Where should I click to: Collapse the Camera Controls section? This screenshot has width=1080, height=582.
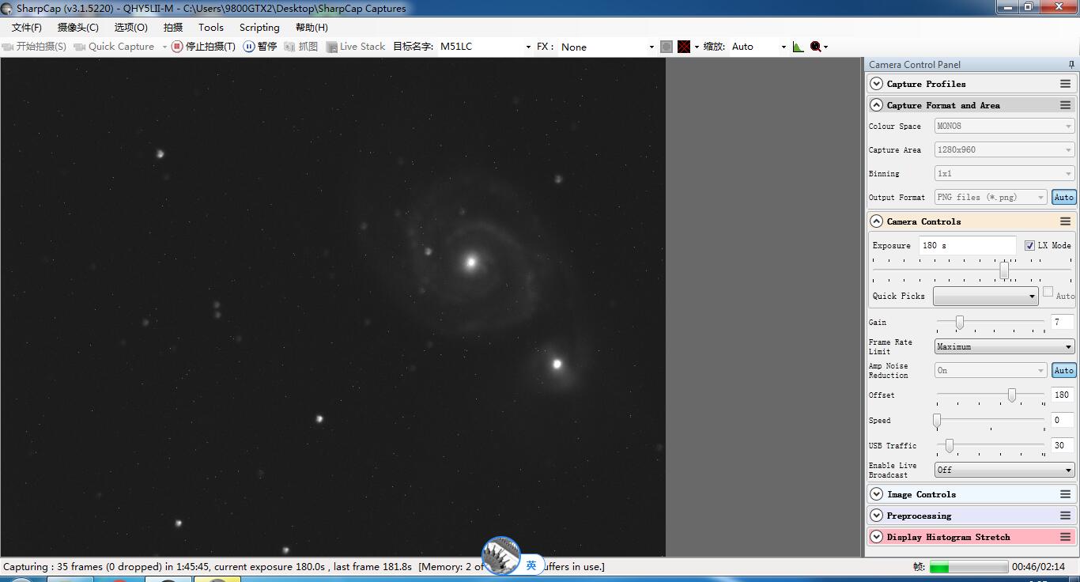pyautogui.click(x=876, y=221)
